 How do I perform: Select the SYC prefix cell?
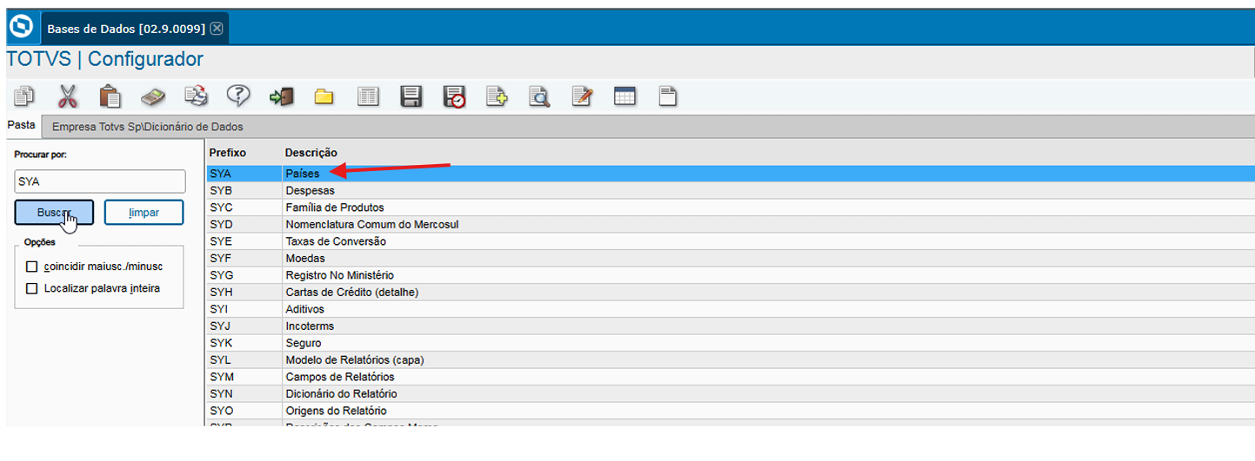coord(244,207)
